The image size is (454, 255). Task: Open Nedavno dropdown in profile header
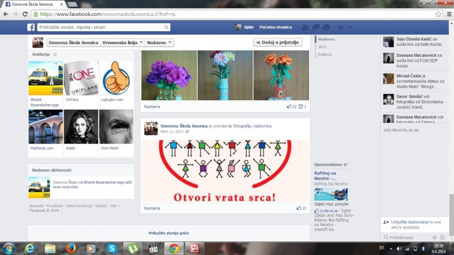click(x=159, y=42)
